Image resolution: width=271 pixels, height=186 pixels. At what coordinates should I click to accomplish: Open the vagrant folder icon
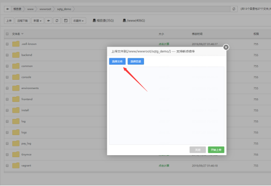click(16, 165)
